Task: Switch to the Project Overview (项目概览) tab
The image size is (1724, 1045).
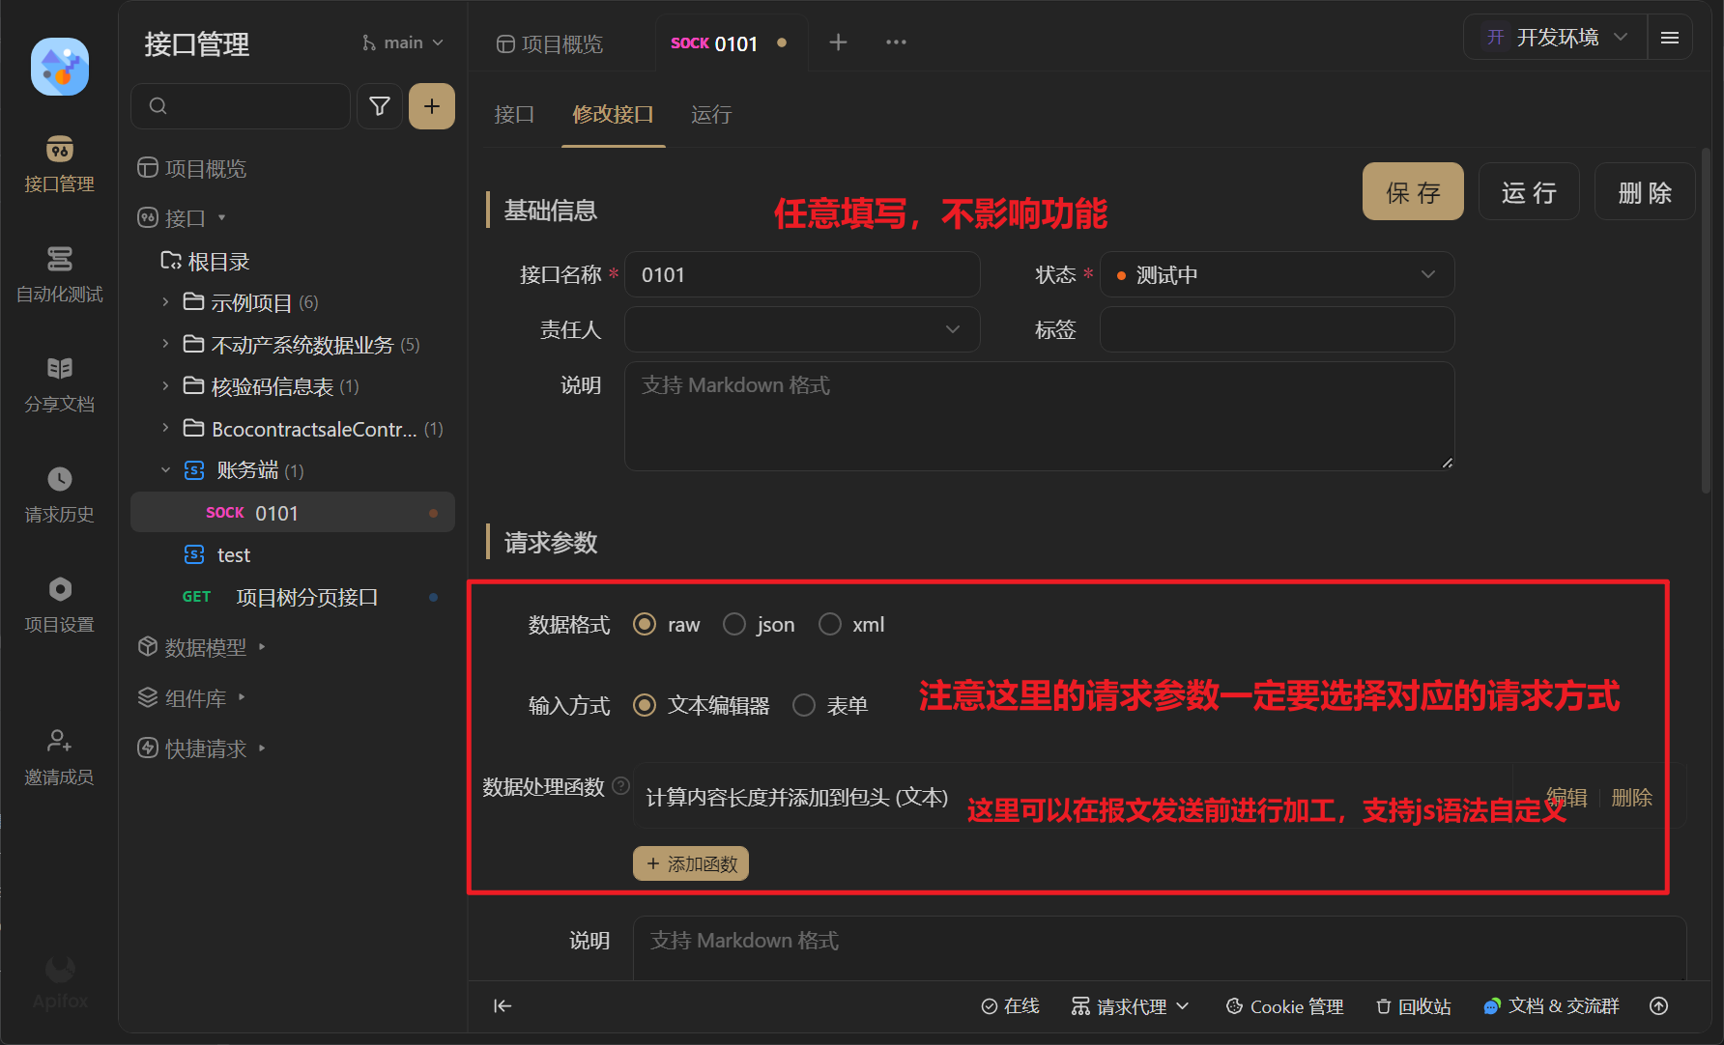Action: 549,43
